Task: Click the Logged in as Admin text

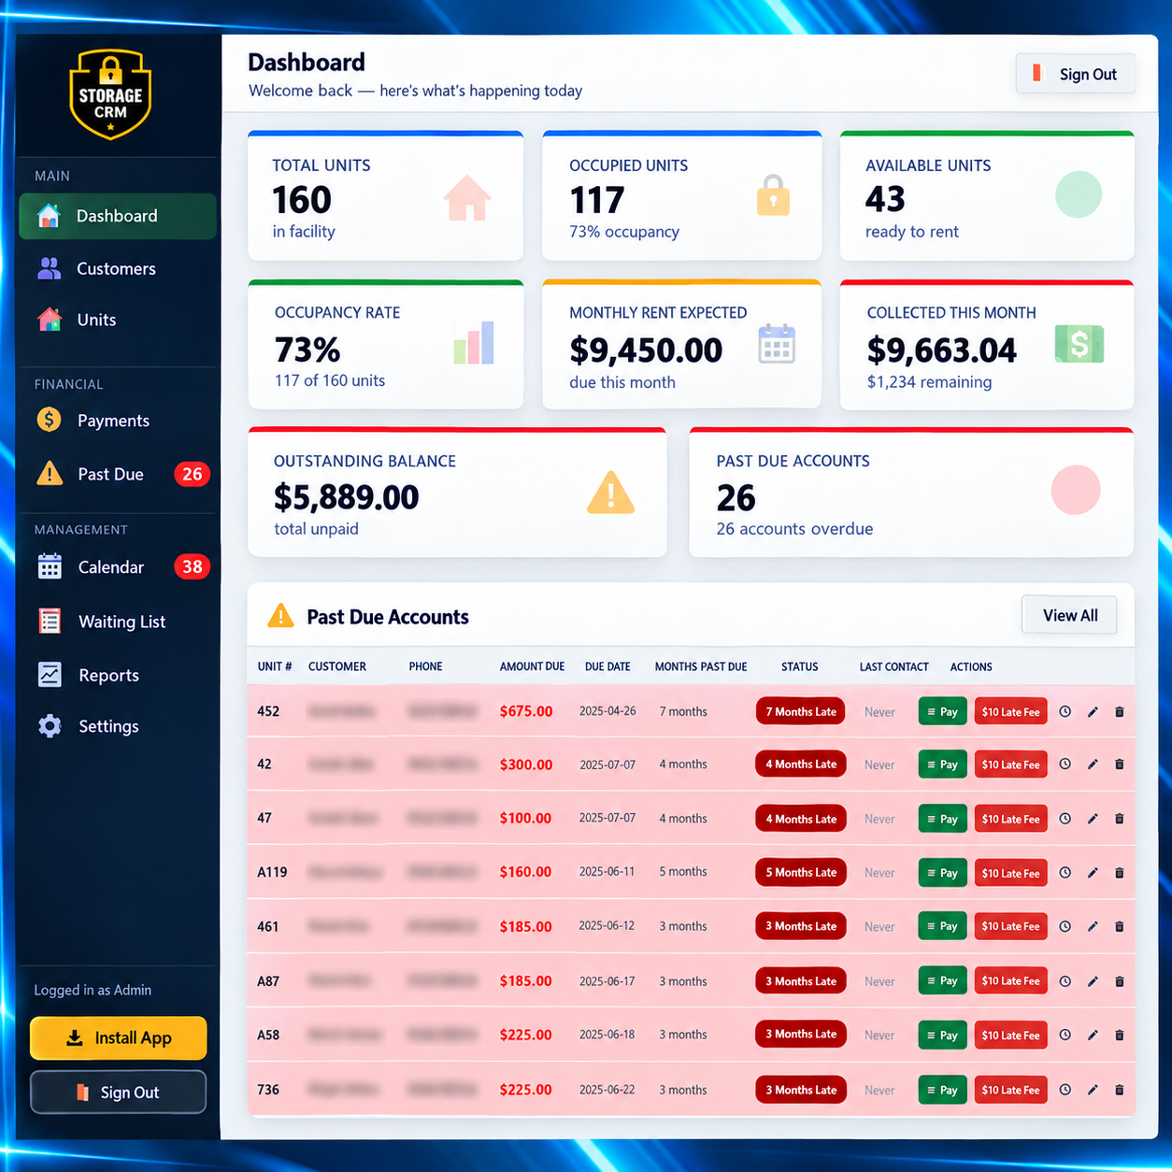Action: 93,990
